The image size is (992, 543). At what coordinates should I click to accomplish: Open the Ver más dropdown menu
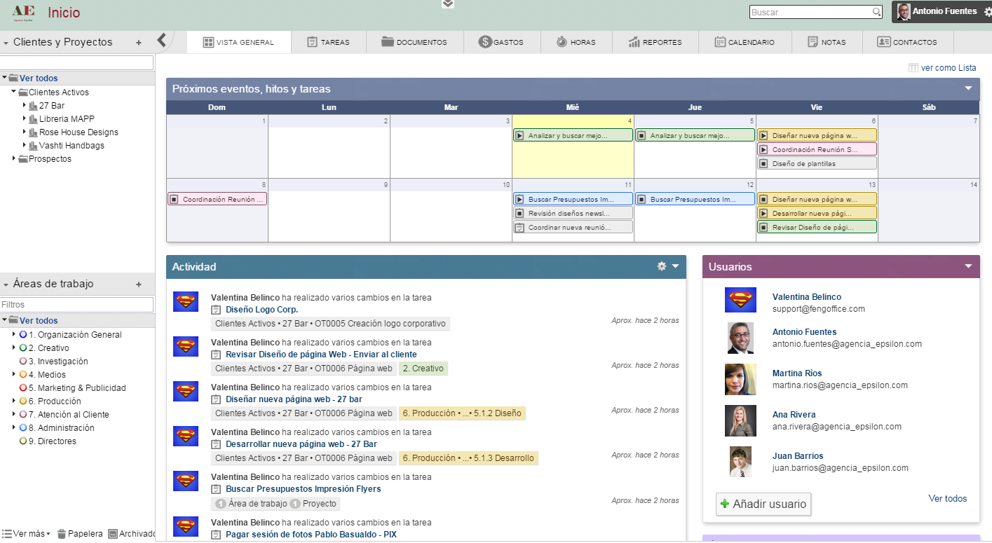click(x=27, y=534)
